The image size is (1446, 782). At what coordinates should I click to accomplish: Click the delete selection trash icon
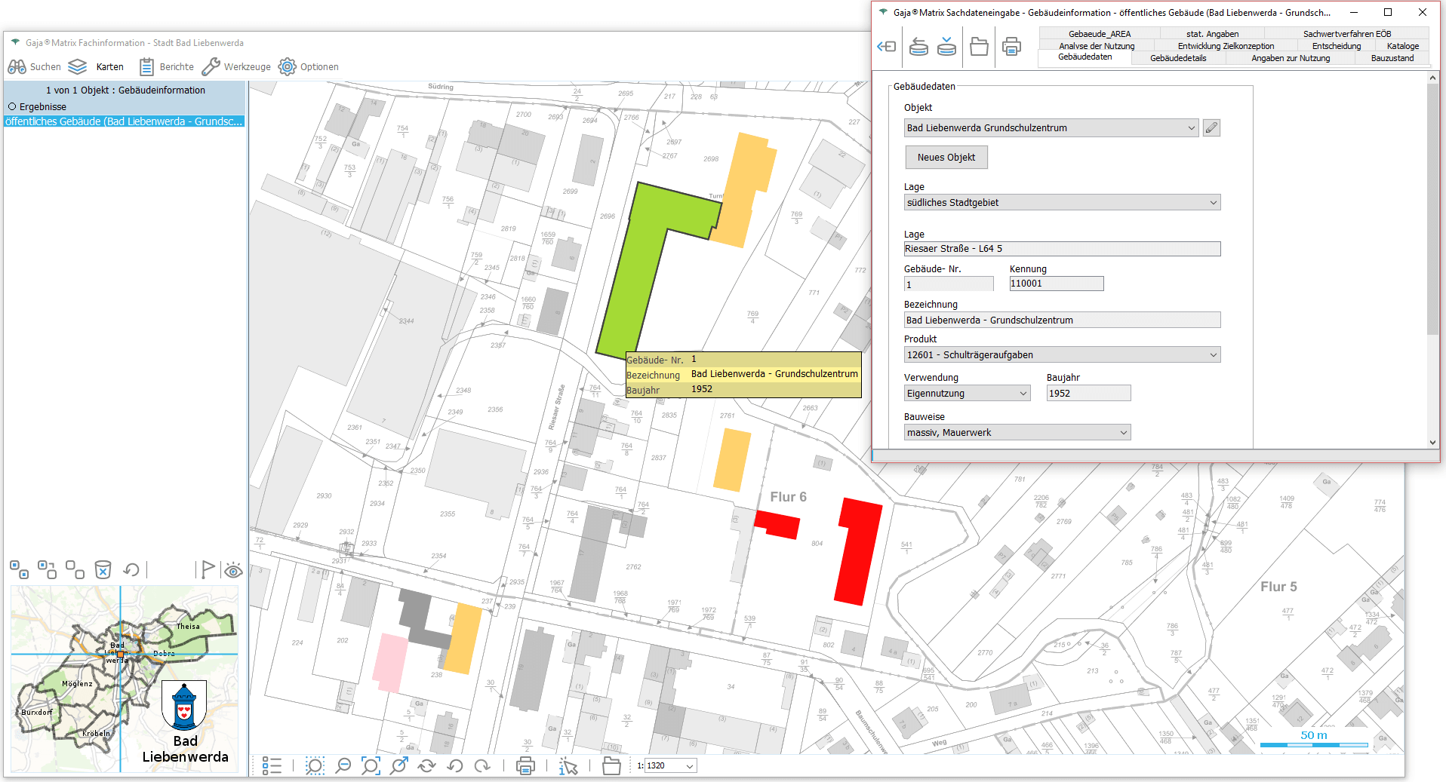pyautogui.click(x=103, y=569)
